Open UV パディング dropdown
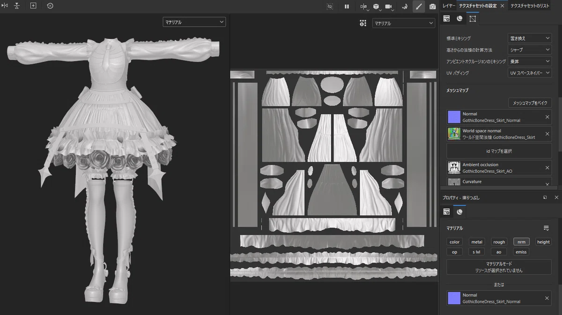This screenshot has width=562, height=315. [530, 73]
